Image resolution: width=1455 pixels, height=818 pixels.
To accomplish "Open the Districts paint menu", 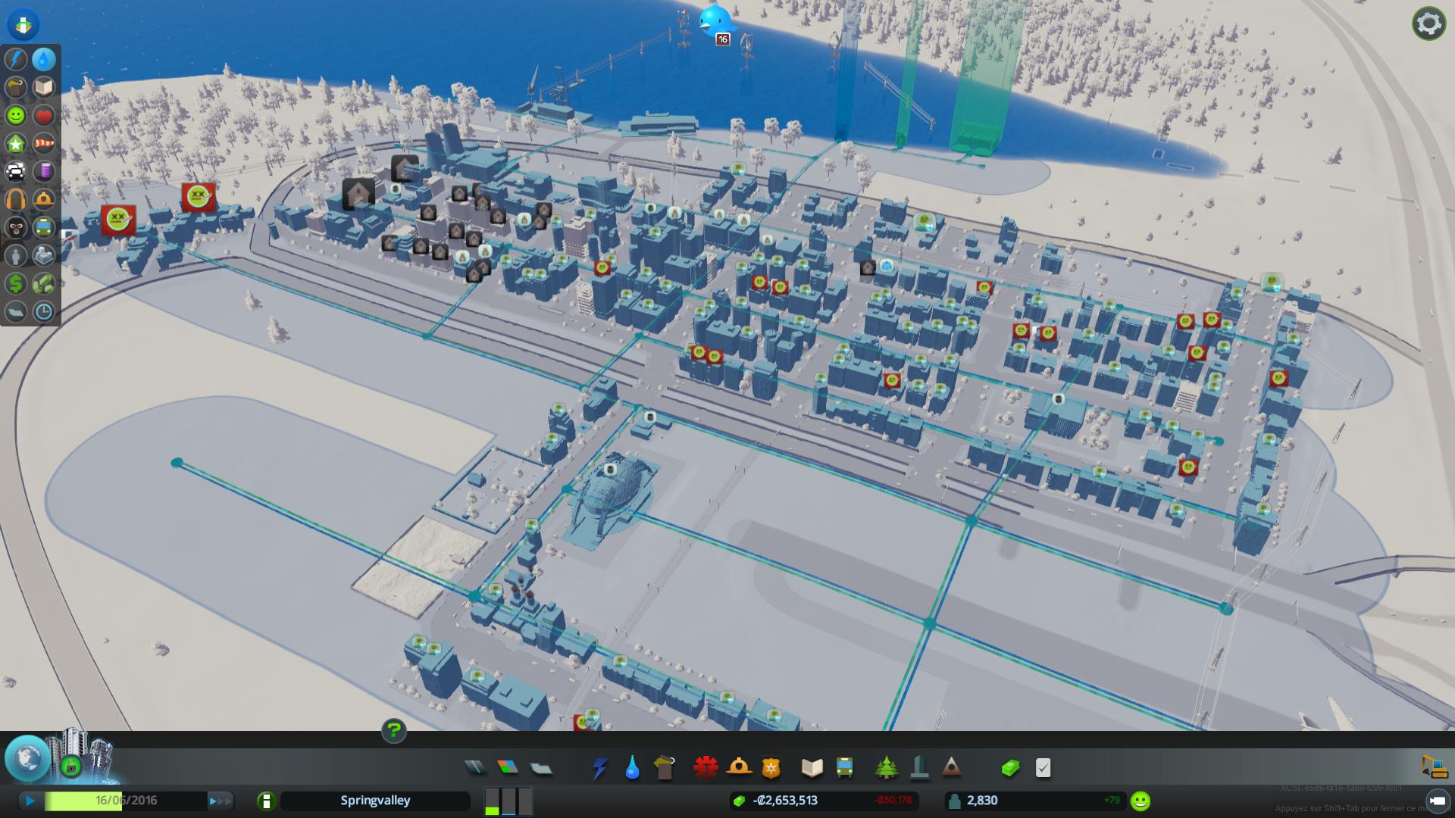I will 540,768.
